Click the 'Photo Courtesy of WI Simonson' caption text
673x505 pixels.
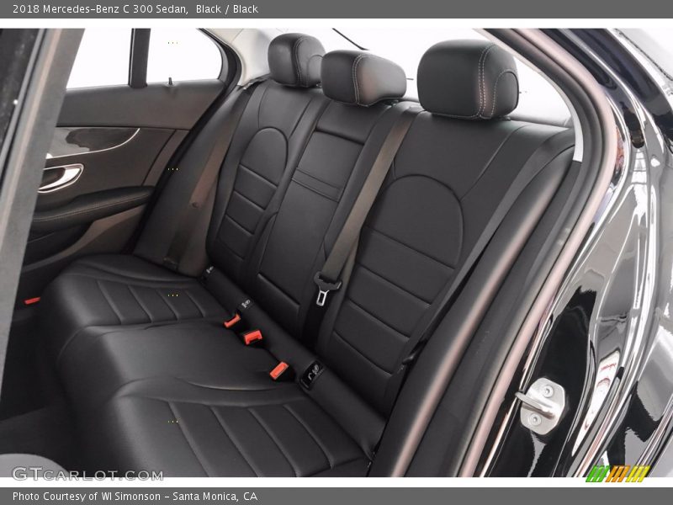87,497
